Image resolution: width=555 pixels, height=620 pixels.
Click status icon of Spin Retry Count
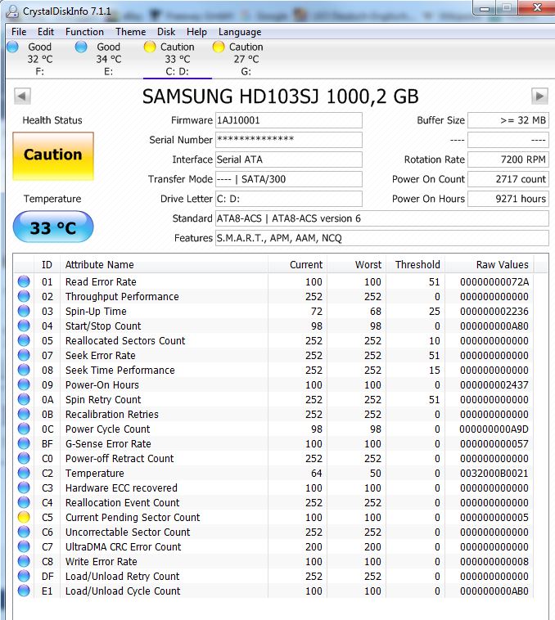[x=24, y=399]
